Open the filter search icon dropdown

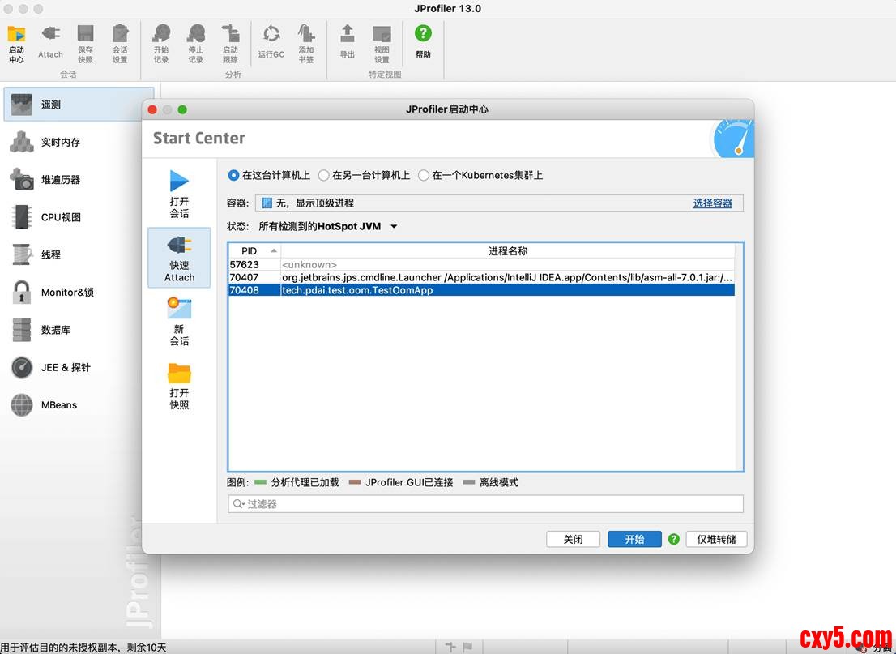[239, 504]
